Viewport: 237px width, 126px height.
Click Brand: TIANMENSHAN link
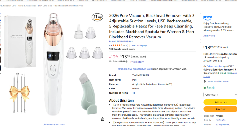pyautogui.click(x=121, y=42)
